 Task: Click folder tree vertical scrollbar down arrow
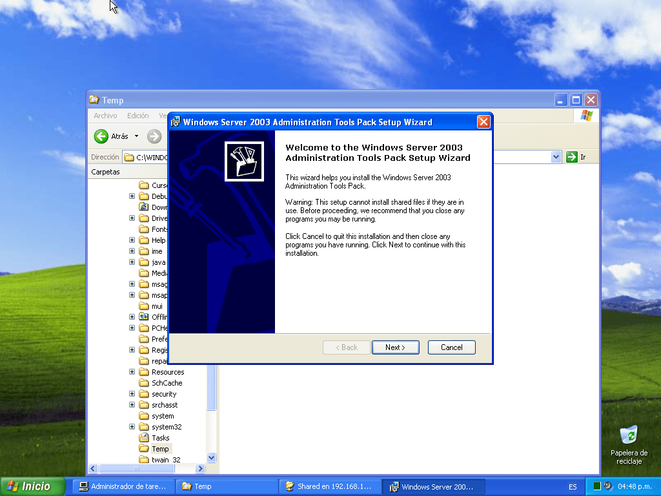[x=211, y=457]
